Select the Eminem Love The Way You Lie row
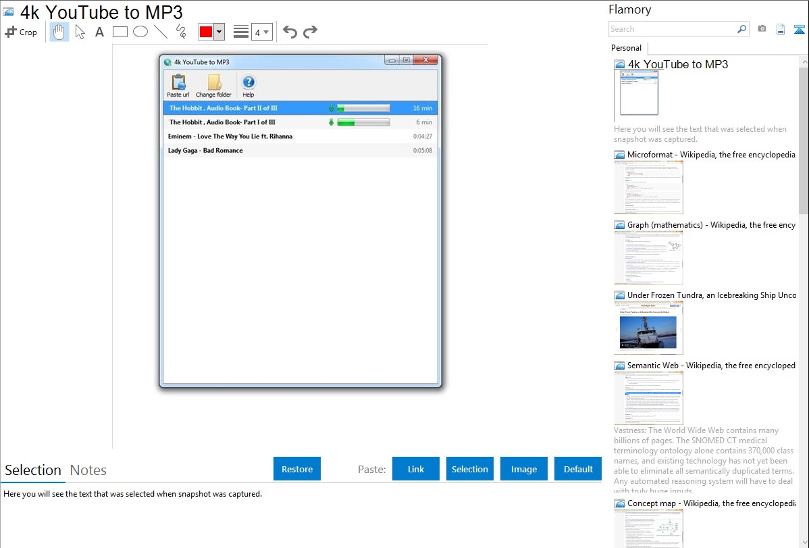Screen dimensions: 809x548 tap(301, 136)
